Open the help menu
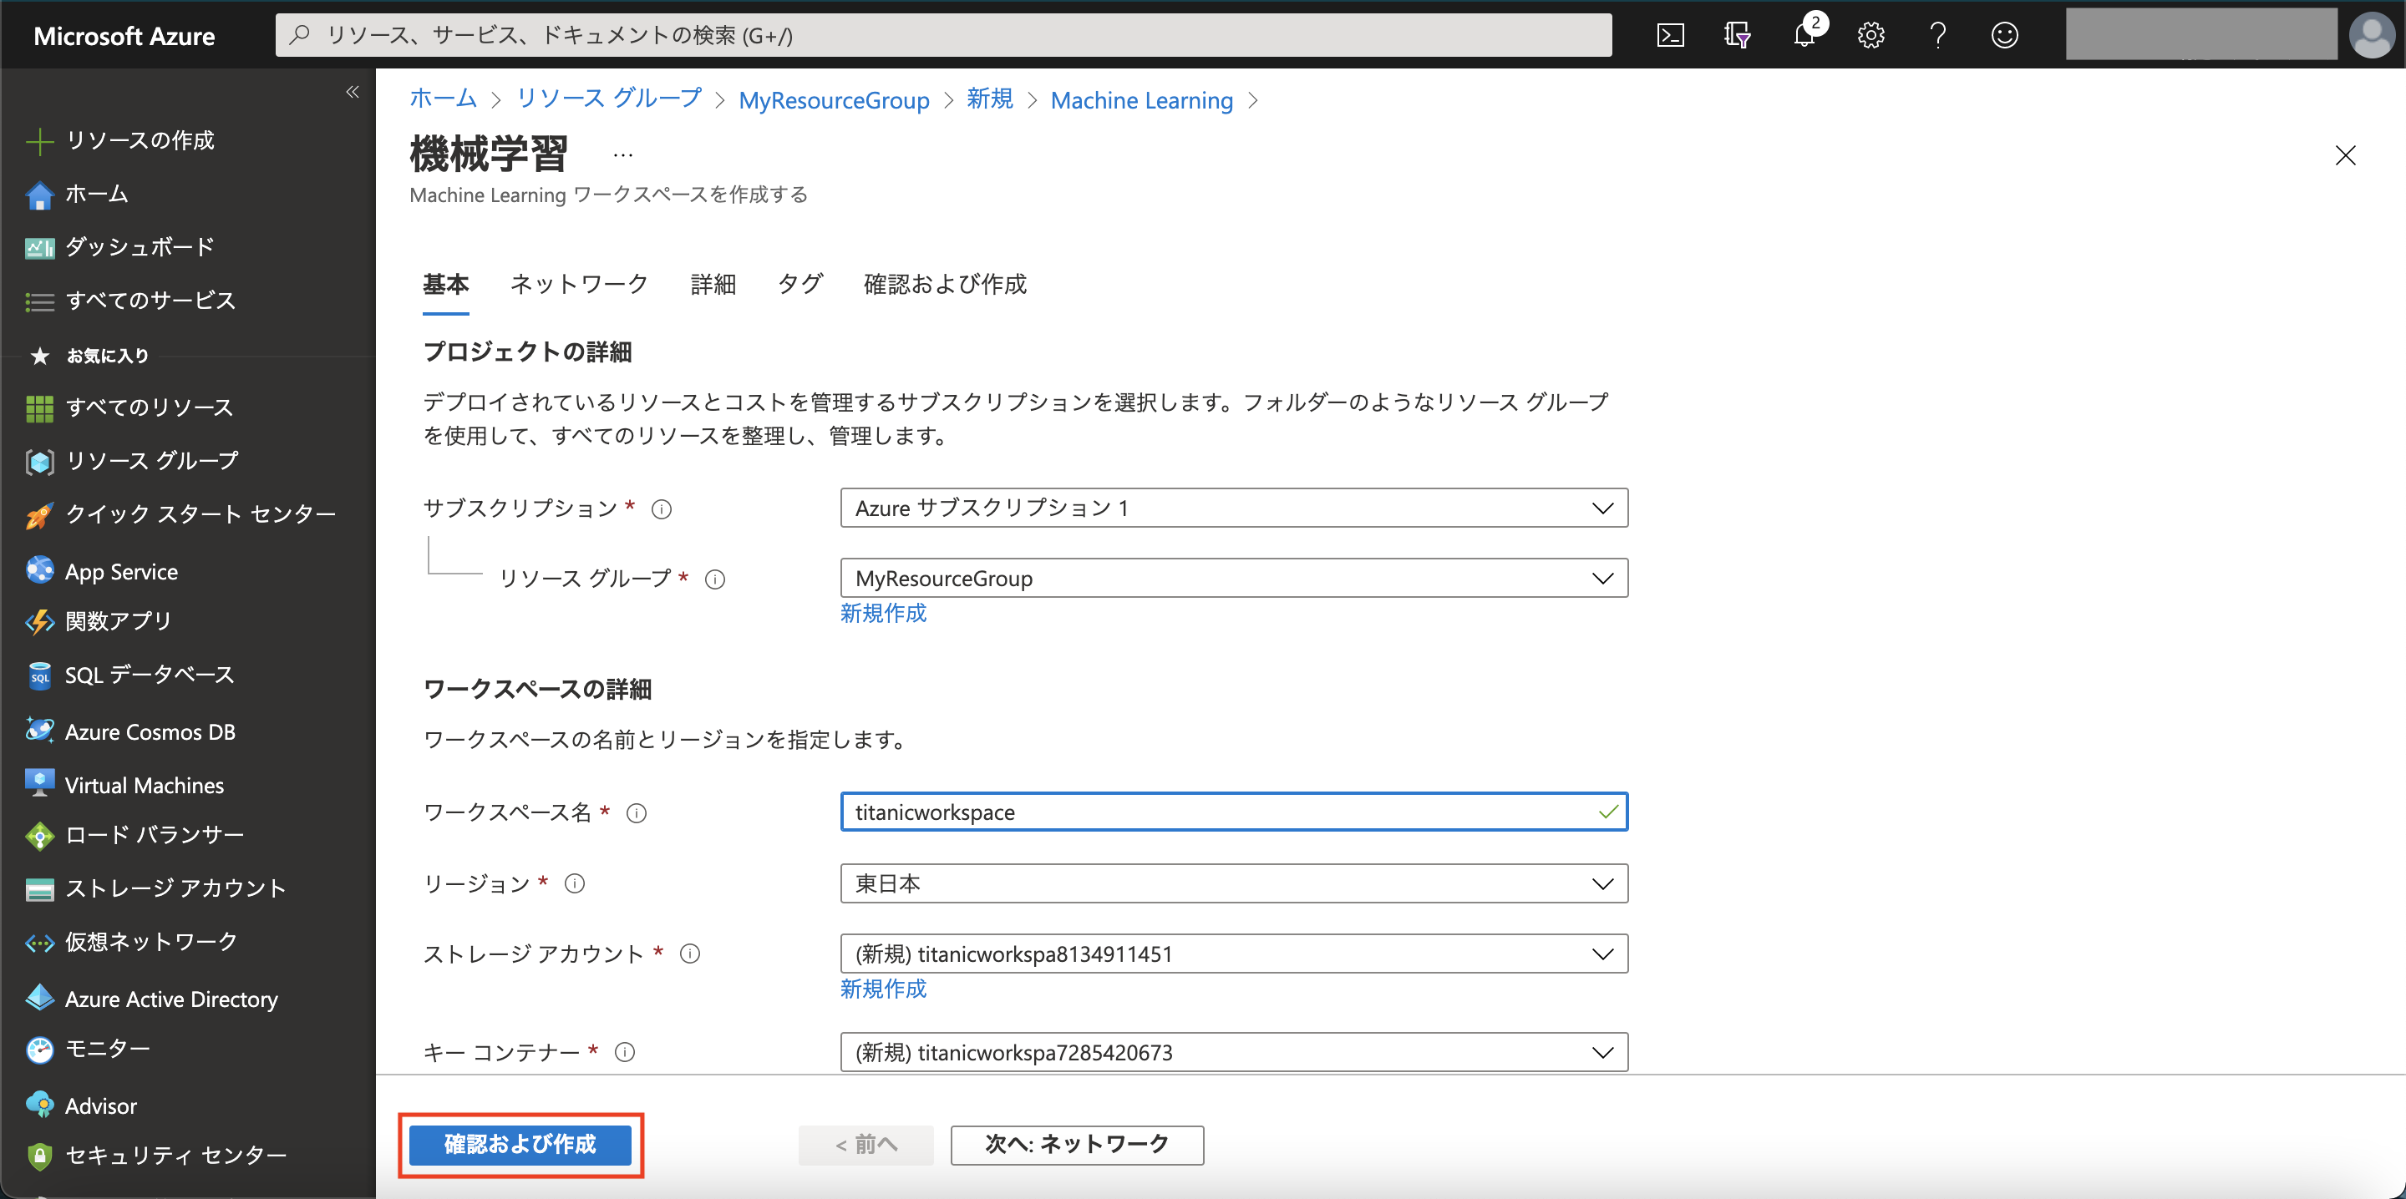The width and height of the screenshot is (2406, 1199). pos(1937,34)
